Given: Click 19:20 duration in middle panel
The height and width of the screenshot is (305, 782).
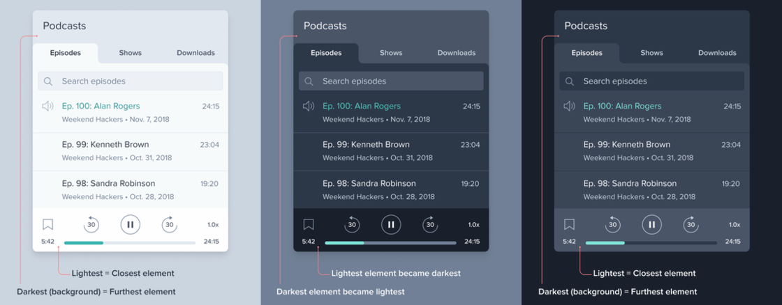Looking at the screenshot, I should click(471, 184).
